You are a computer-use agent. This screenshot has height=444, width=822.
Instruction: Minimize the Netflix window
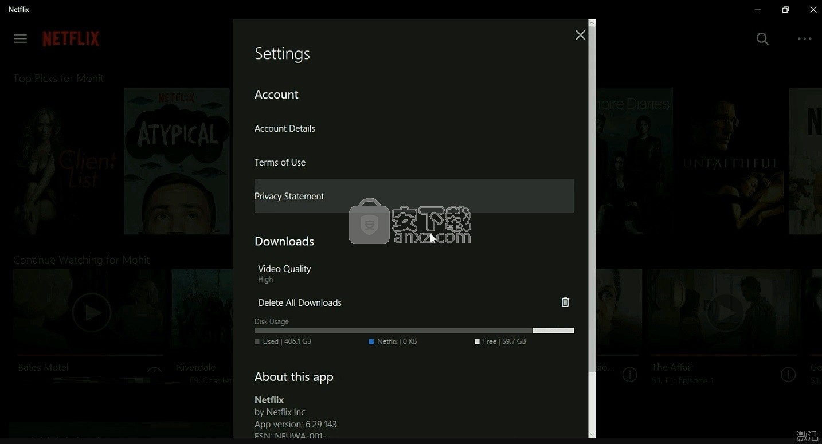coord(758,10)
